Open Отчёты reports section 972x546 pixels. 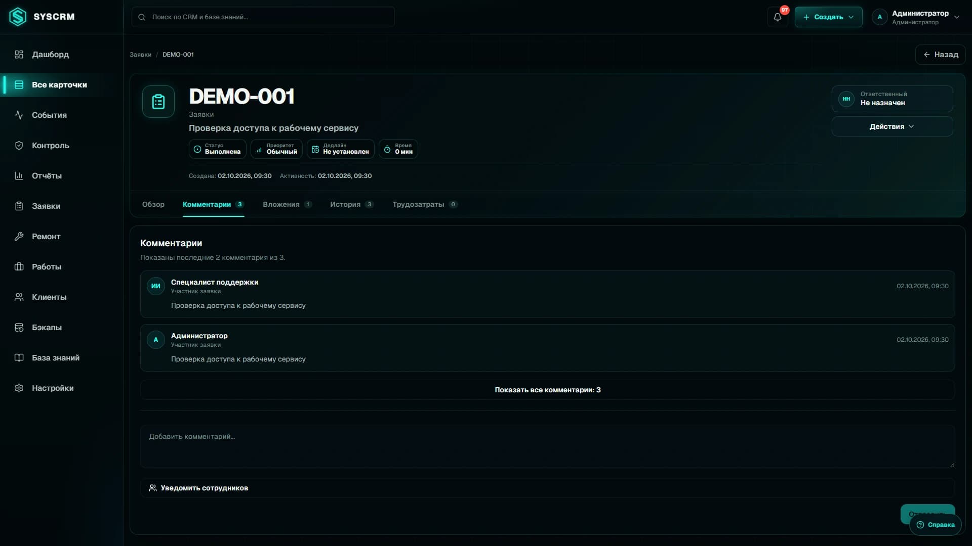click(x=61, y=176)
